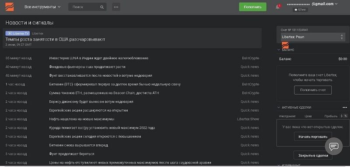Image resolution: width=350 pixels, height=167 pixels.
Task: Switch profit display to percent (%)
Action: [346, 116]
